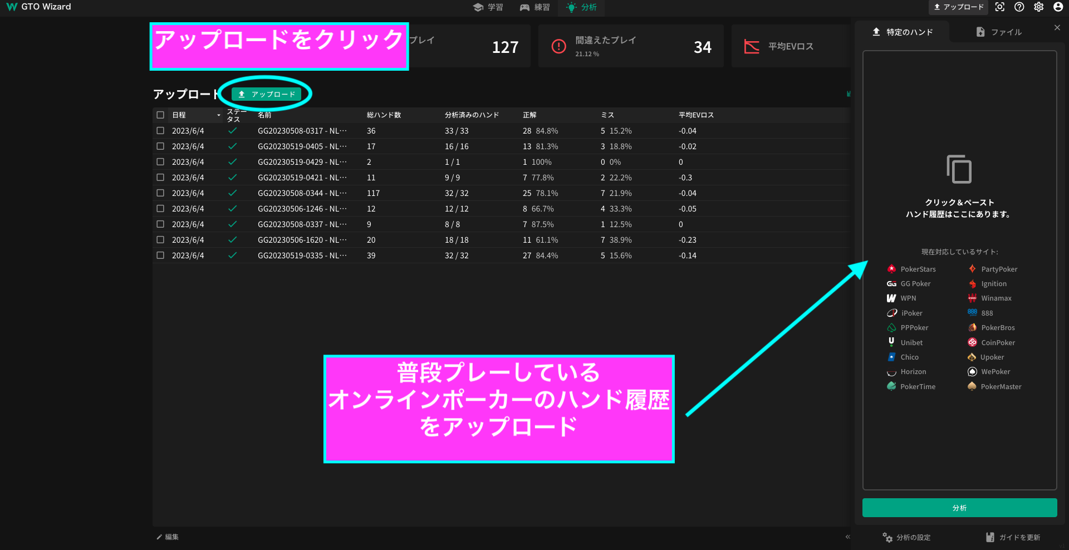Click the ミス column header
This screenshot has width=1069, height=550.
[x=607, y=115]
